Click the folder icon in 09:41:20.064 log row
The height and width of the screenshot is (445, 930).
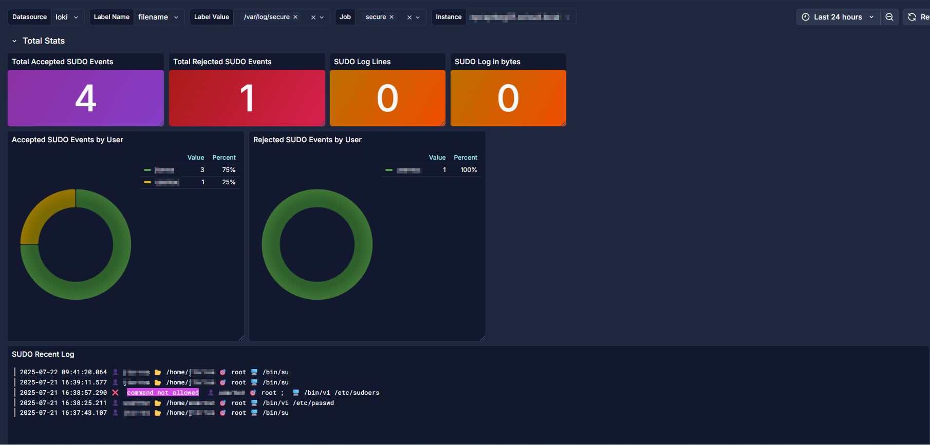point(158,372)
